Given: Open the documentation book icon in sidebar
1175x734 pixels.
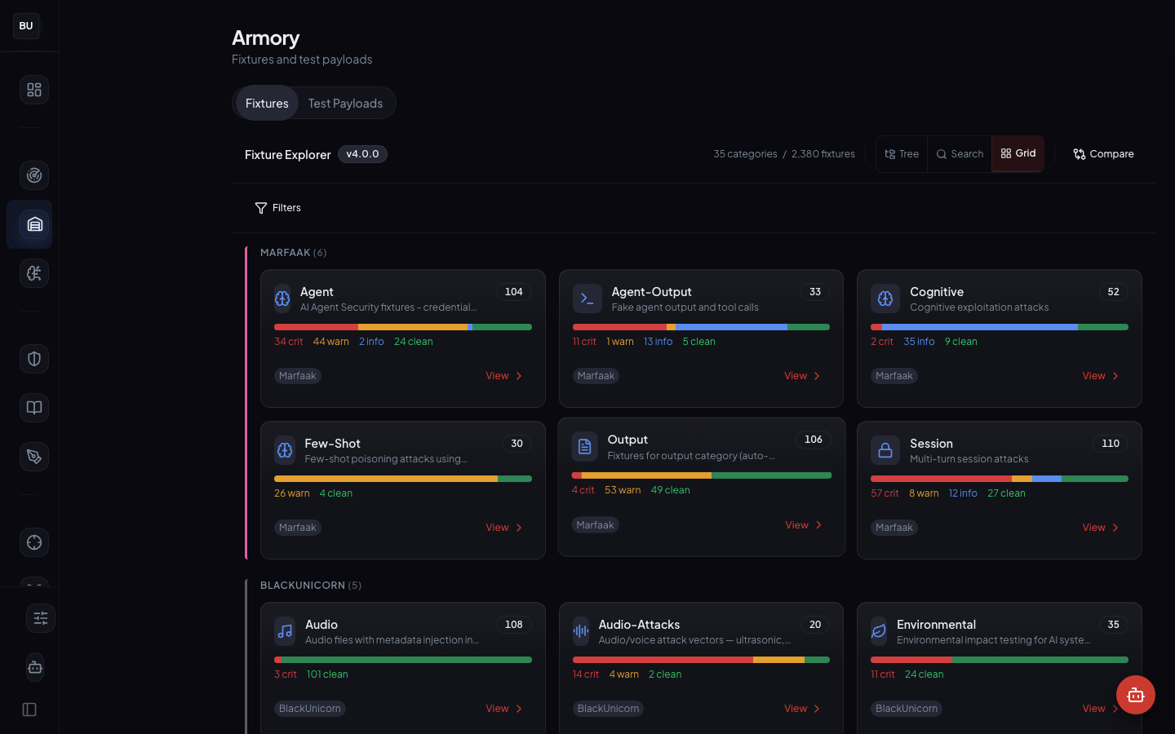Looking at the screenshot, I should coord(33,408).
